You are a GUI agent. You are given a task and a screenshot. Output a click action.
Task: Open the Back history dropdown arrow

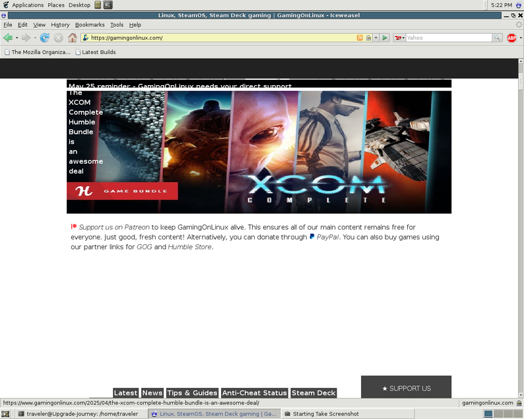pyautogui.click(x=16, y=38)
